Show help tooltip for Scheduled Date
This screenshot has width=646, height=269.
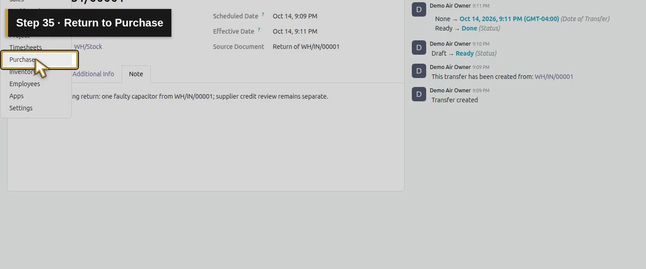(x=263, y=14)
